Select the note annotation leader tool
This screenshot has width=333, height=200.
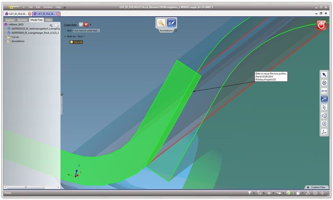[x=324, y=99]
